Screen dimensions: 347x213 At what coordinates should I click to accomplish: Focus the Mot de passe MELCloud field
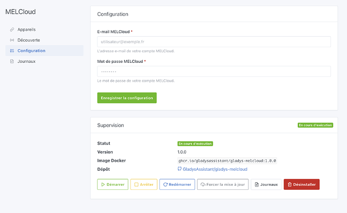point(214,71)
